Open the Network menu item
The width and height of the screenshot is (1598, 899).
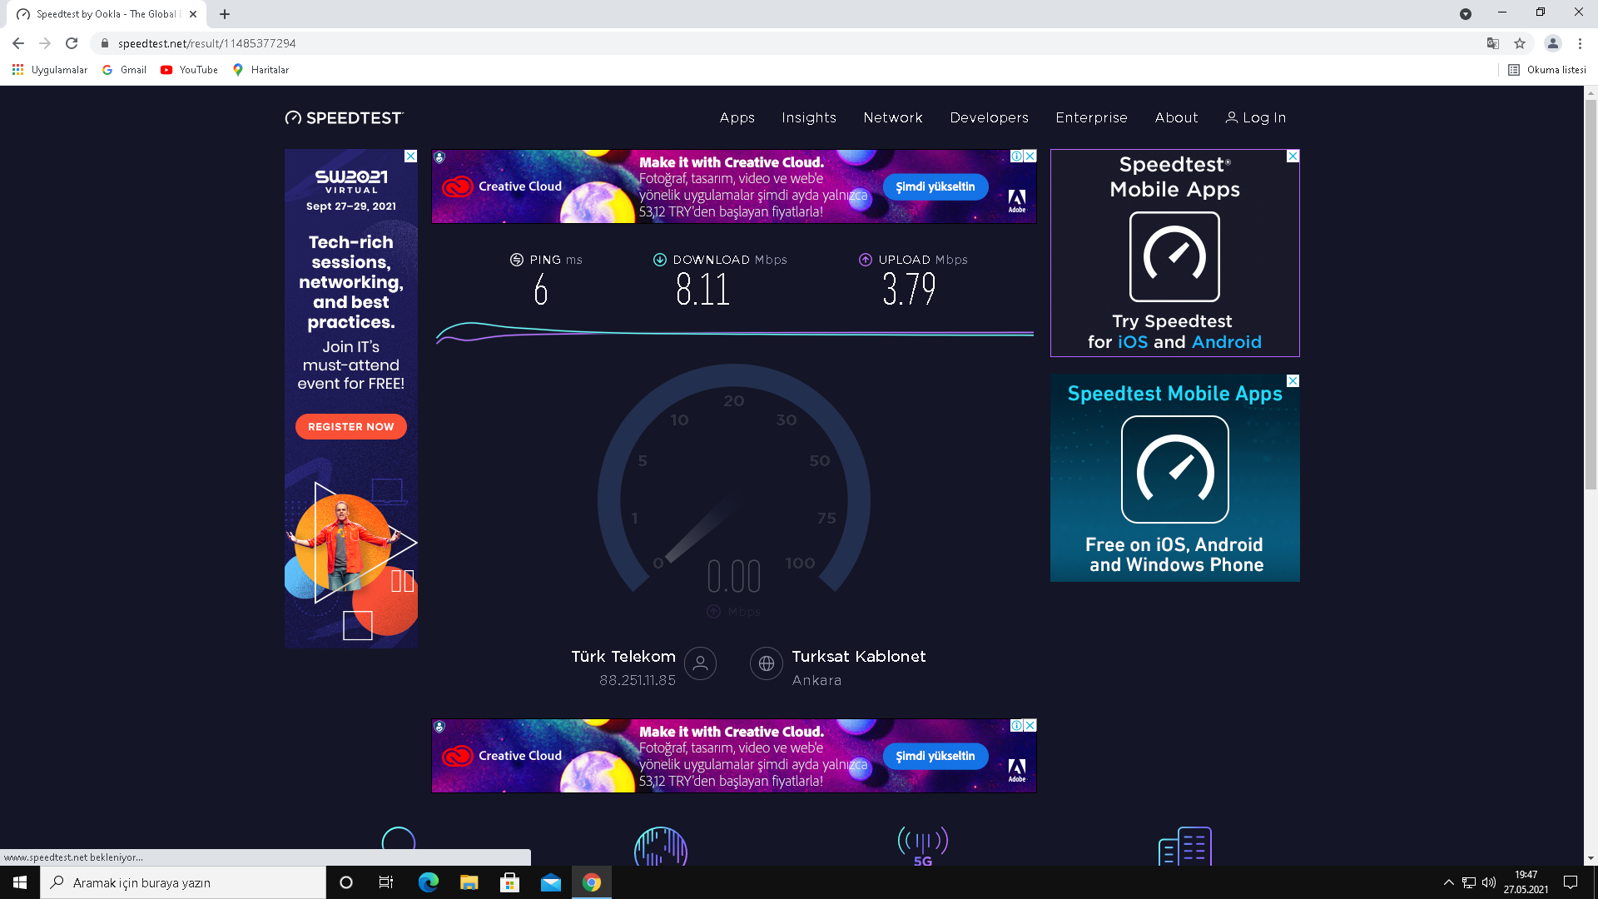892,118
